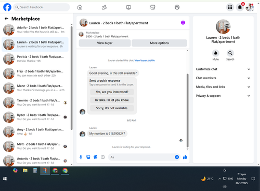The height and width of the screenshot is (191, 260).
Task: Open the Calculator taskbar icon
Action: coord(35,170)
